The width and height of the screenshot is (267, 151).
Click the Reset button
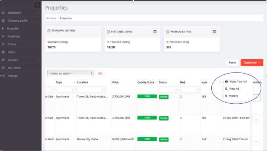point(232,63)
